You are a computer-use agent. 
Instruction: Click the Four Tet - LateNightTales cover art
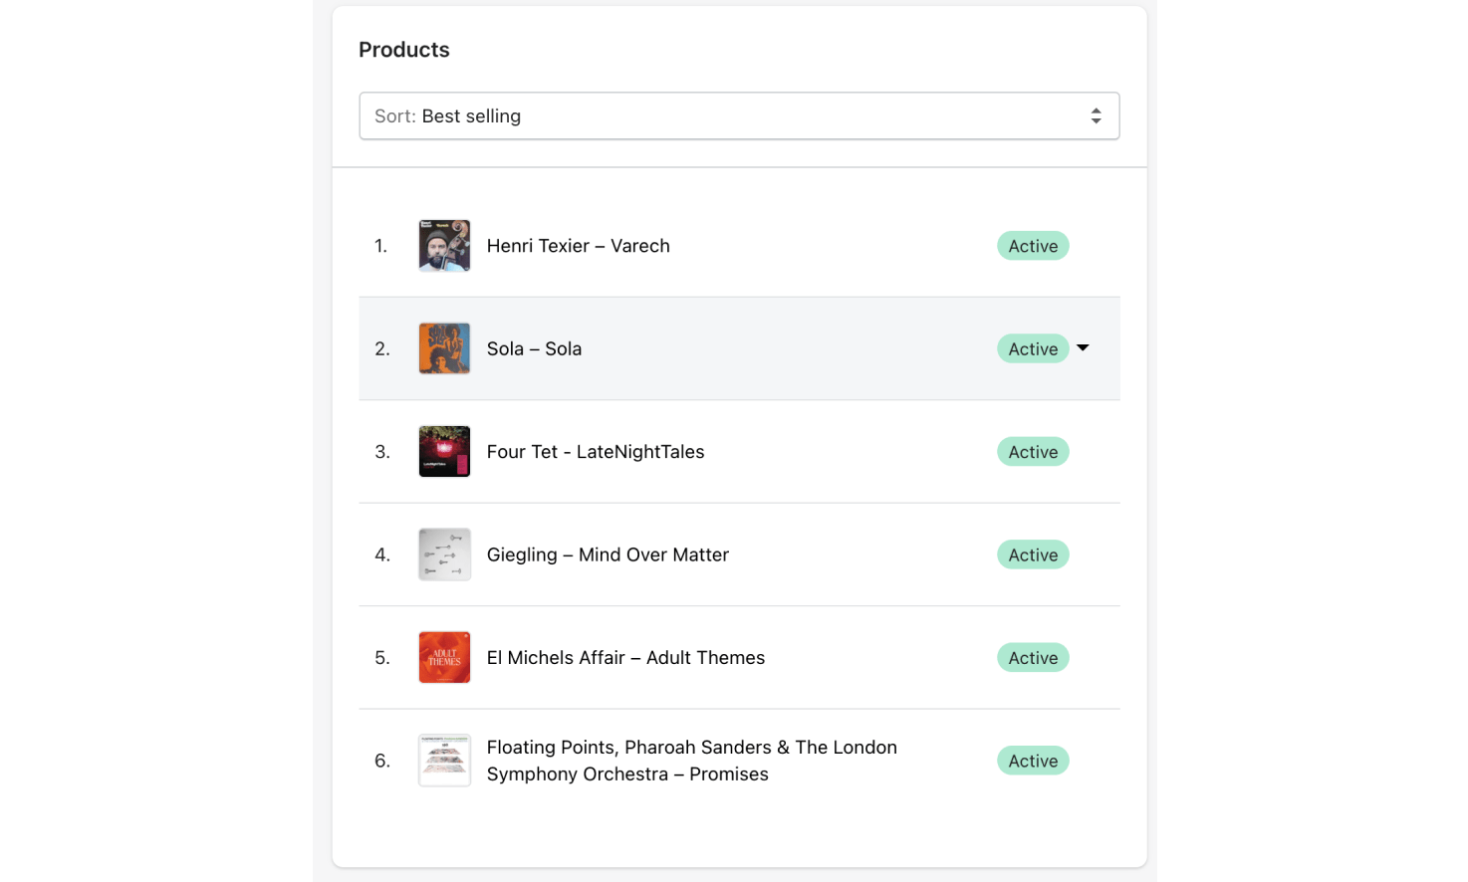[444, 451]
